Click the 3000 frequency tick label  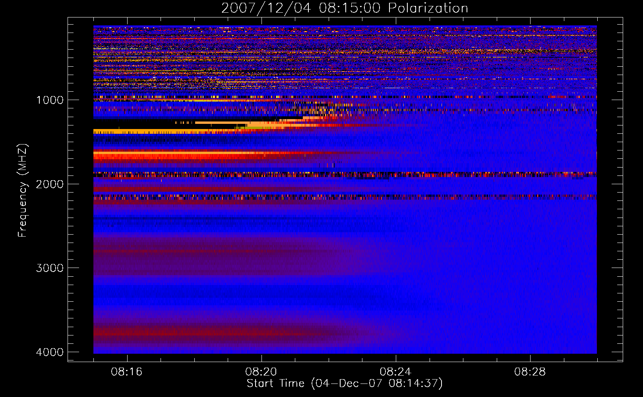point(50,268)
